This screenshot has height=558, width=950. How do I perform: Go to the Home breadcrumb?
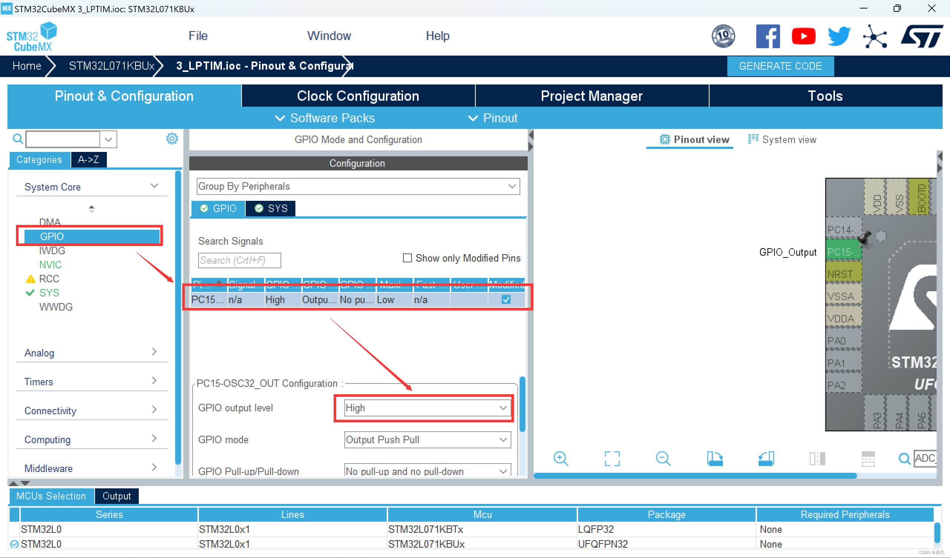click(x=26, y=66)
